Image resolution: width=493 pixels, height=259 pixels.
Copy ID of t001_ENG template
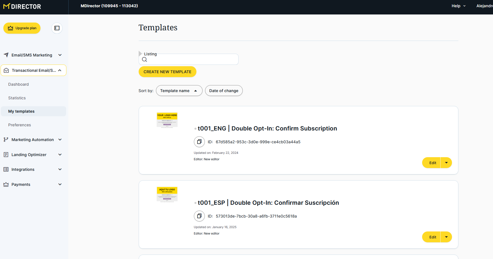(x=199, y=142)
